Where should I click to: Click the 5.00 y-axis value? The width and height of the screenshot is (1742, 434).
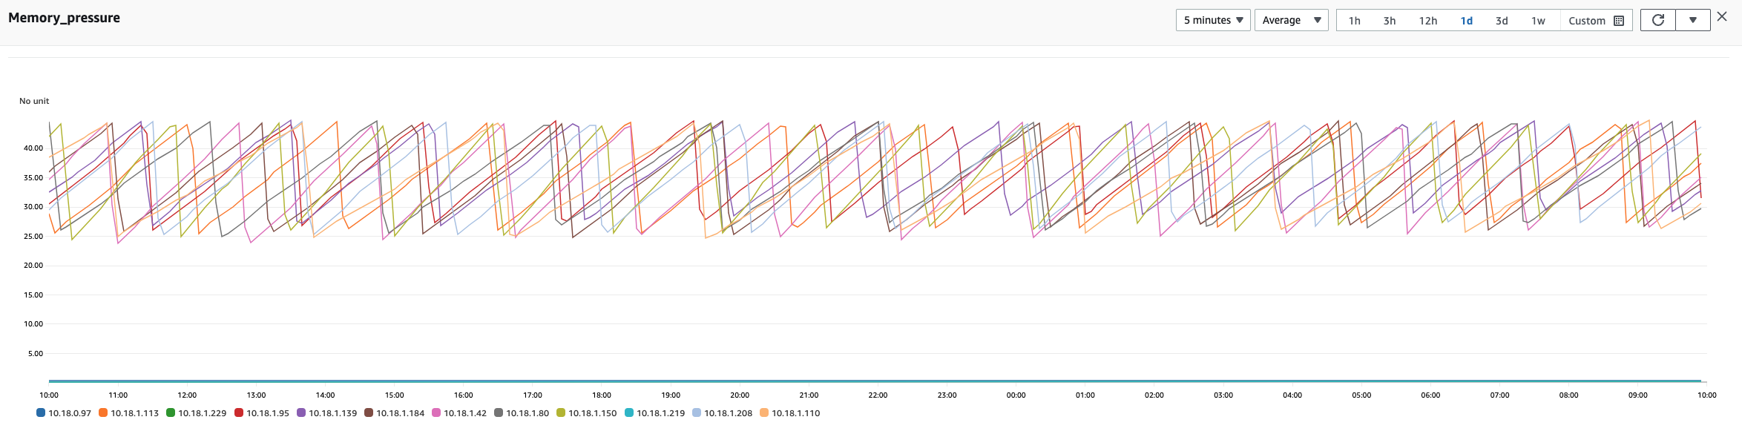point(36,354)
